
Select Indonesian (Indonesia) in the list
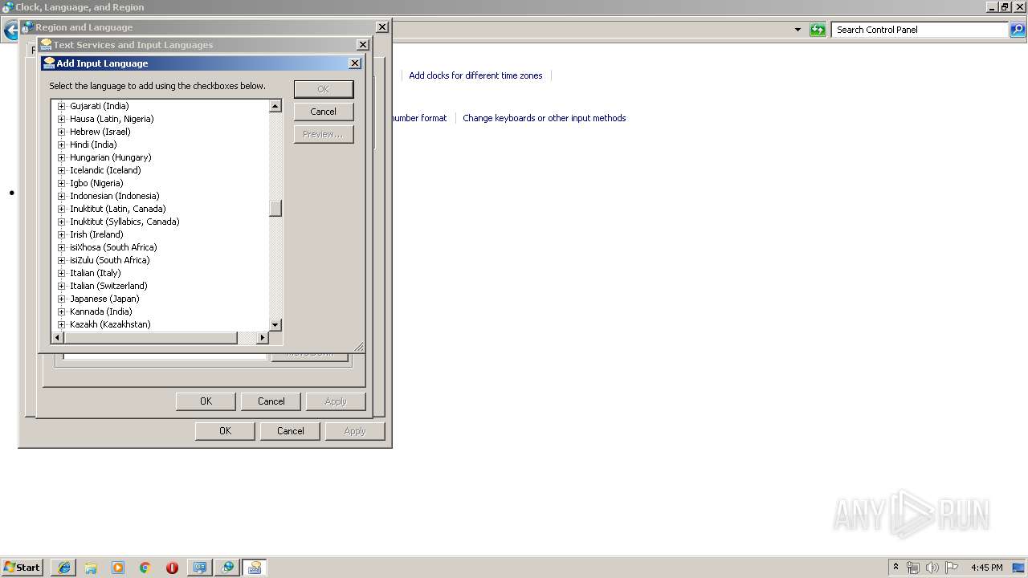(x=115, y=196)
